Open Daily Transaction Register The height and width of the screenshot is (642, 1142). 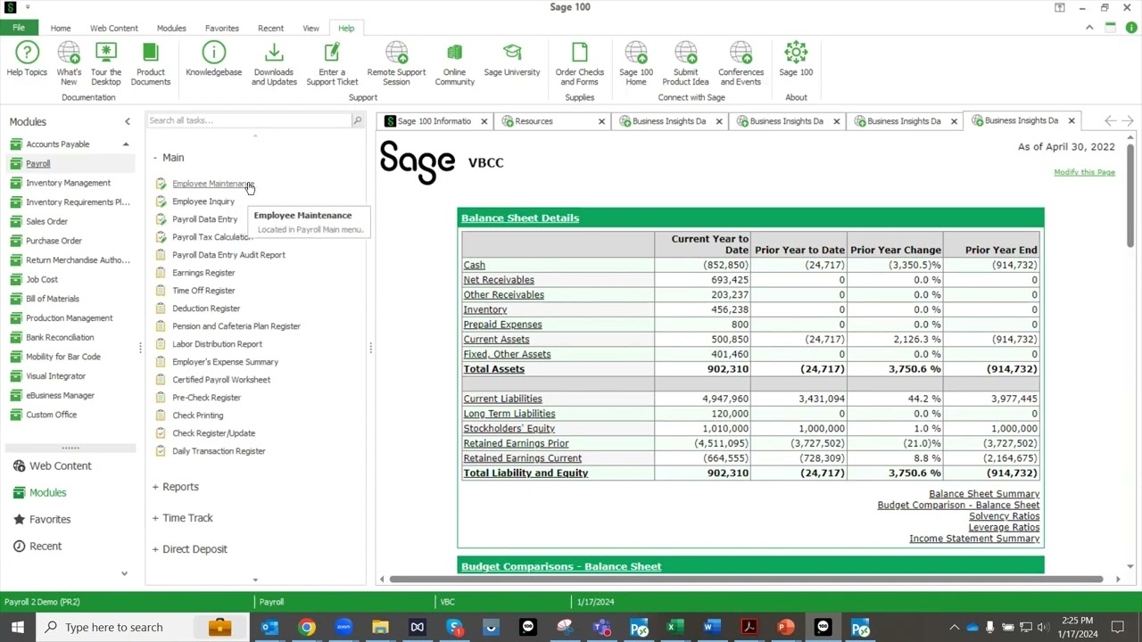click(x=219, y=451)
